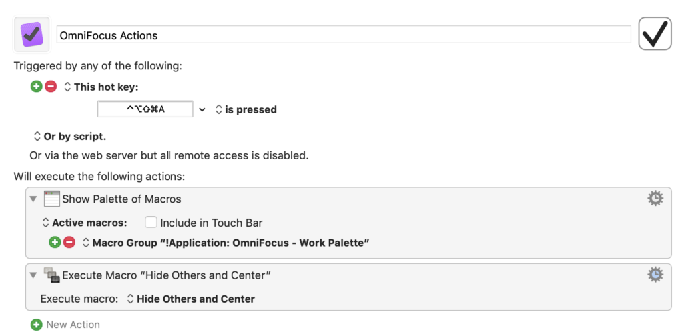This screenshot has height=336, width=682.
Task: Collapse the Show Palette of Macros action
Action: click(33, 199)
